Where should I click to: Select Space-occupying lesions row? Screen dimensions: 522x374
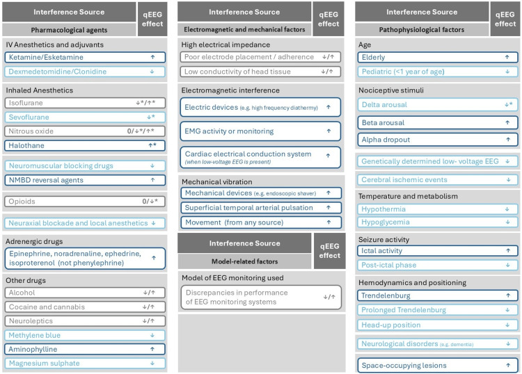point(438,365)
